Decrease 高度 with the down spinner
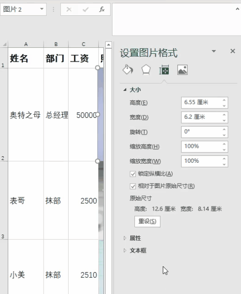 click(x=224, y=106)
